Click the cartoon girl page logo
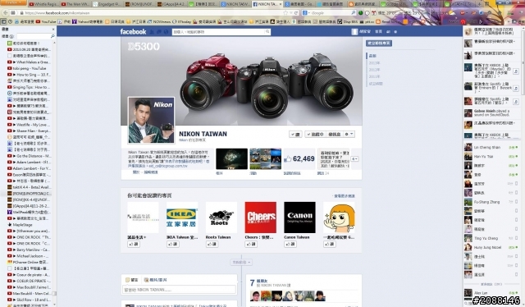525x307 pixels. [339, 218]
